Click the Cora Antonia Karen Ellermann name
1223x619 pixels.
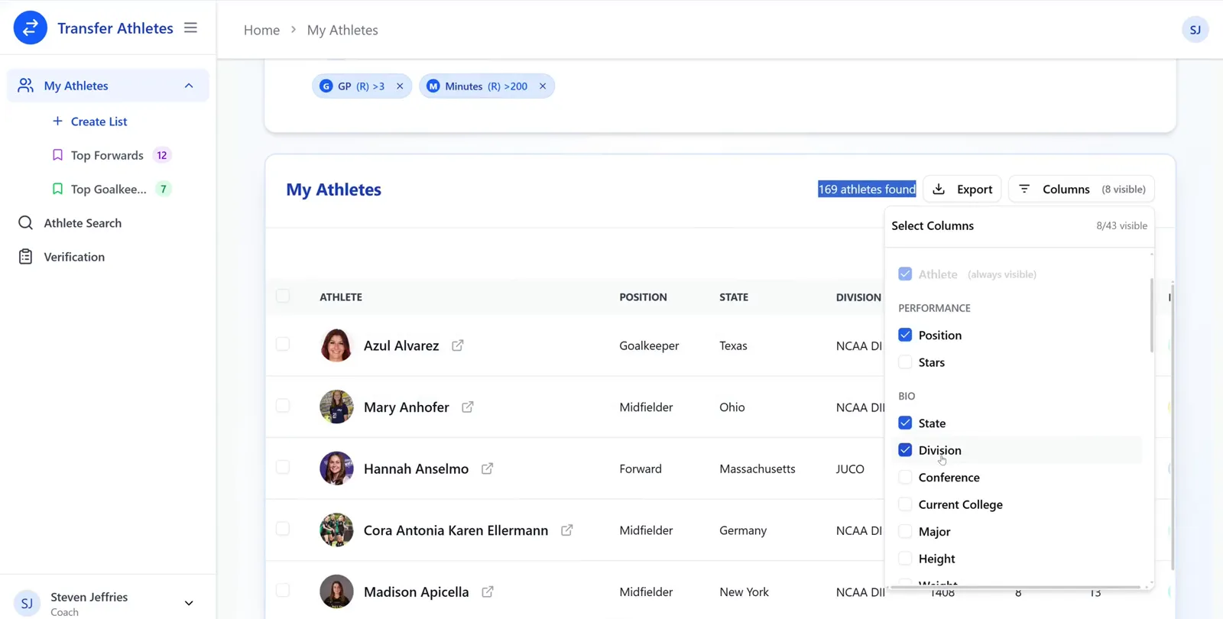coord(456,530)
